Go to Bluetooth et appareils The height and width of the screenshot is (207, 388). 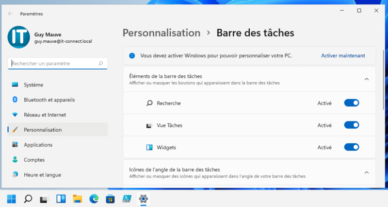pos(58,100)
